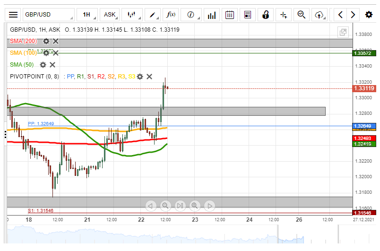Jump to latest candle with skip-forward button

click(x=180, y=206)
